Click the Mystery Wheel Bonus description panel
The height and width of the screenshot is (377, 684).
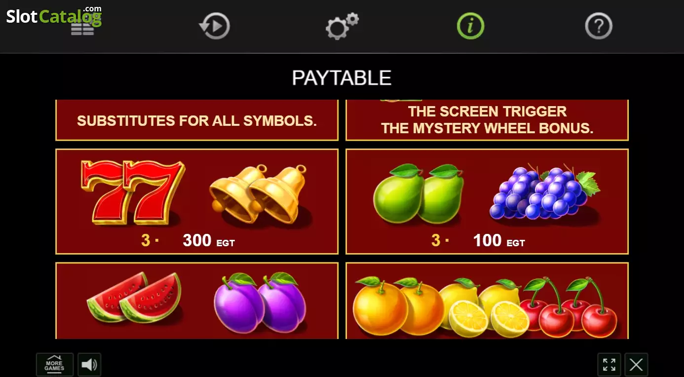point(487,120)
